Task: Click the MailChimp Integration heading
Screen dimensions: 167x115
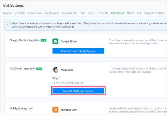Action: (23, 68)
